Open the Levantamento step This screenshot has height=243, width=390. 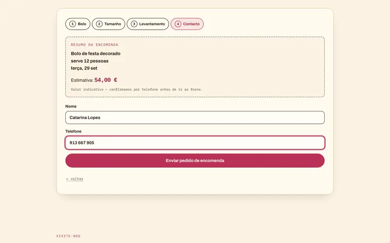(148, 24)
